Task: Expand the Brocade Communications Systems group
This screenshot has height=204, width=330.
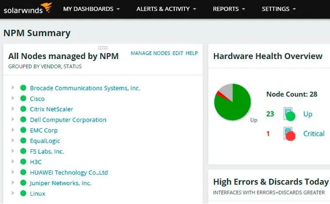Action: pos(13,87)
